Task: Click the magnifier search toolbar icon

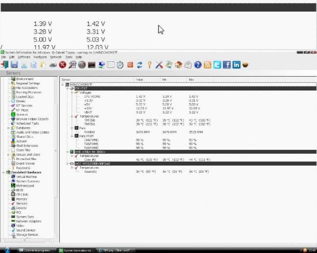Action: 72,65
